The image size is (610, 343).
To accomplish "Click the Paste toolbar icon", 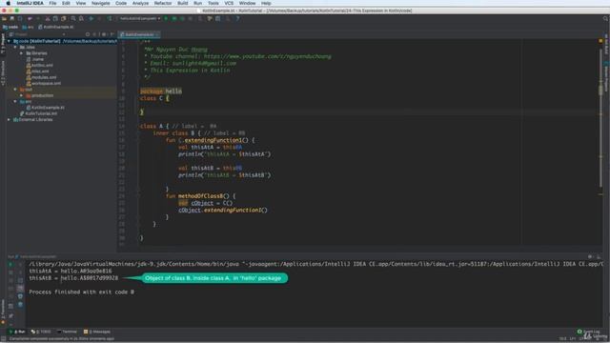I will point(64,18).
